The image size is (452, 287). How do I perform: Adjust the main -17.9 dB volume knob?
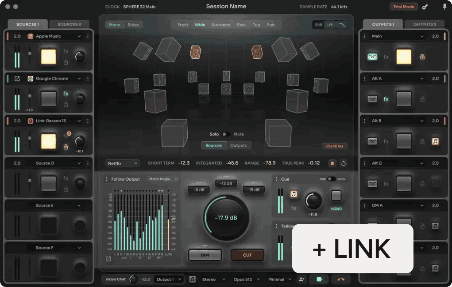(x=226, y=219)
